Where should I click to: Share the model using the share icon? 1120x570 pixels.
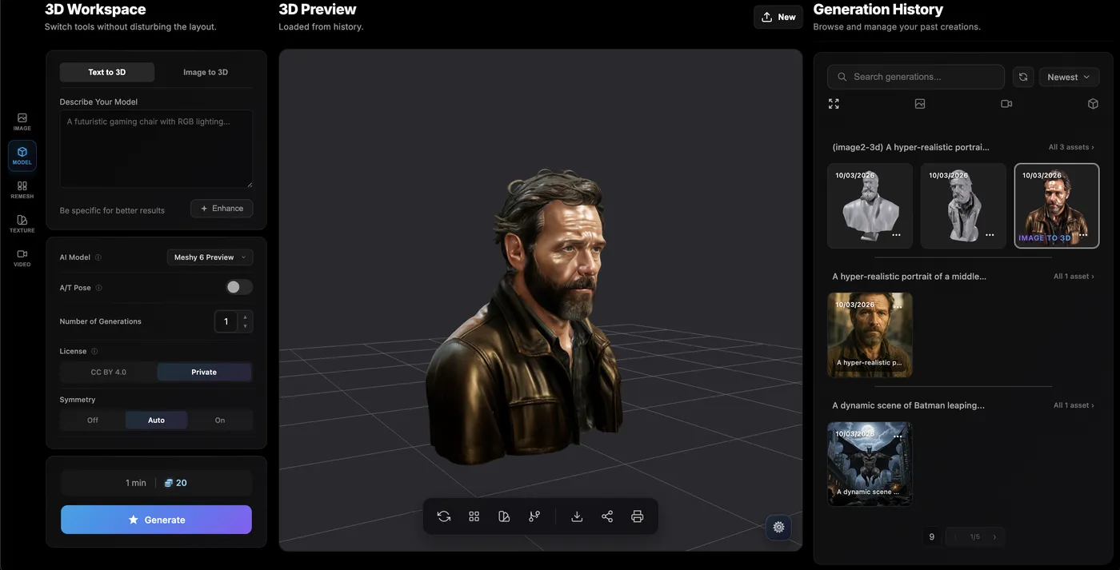click(x=607, y=516)
